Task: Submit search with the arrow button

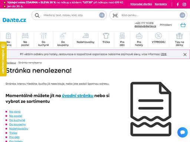Action: [x=102, y=15]
